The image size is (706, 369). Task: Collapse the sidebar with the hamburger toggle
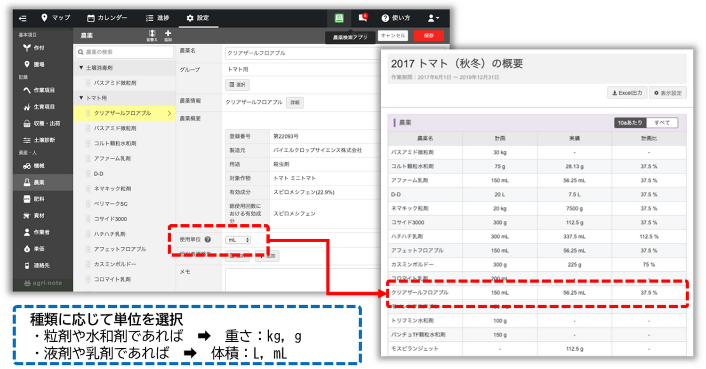click(x=22, y=18)
